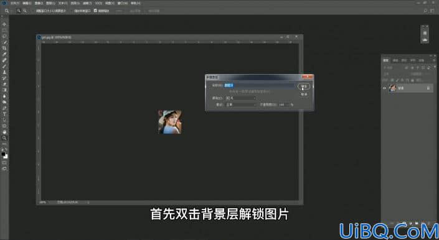The height and width of the screenshot is (240, 439).
Task: Click the background color swatch
Action: pos(6,157)
